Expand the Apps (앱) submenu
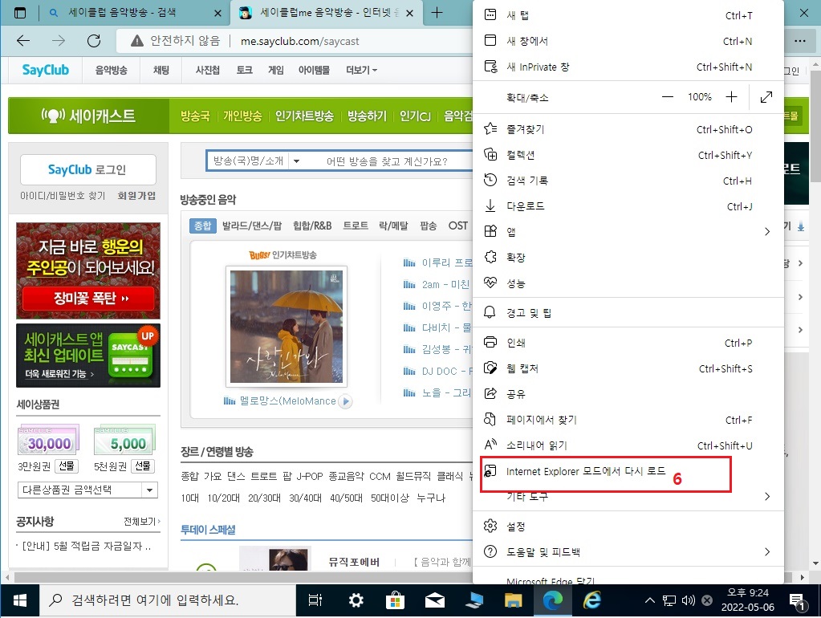Image resolution: width=821 pixels, height=618 pixels. click(628, 231)
